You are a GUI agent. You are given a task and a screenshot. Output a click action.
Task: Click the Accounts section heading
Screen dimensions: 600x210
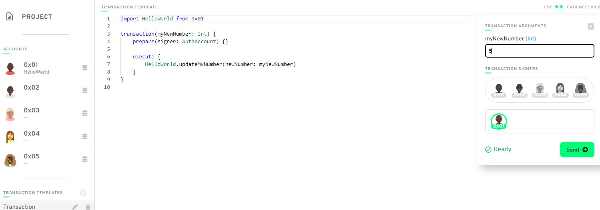coord(15,49)
